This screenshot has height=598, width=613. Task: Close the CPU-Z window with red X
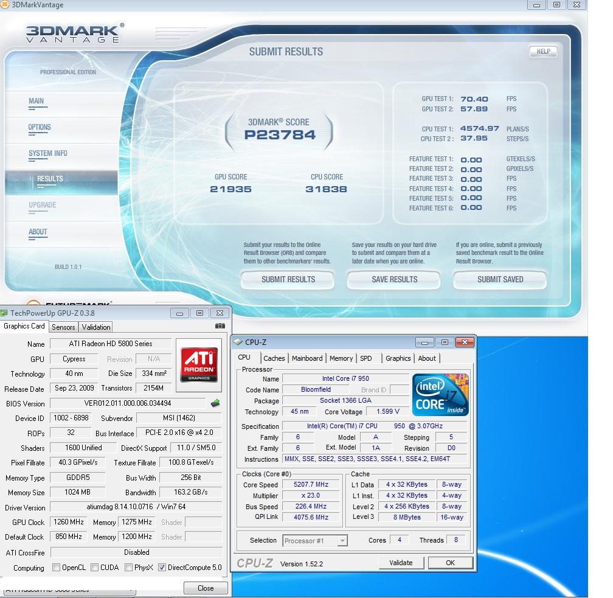pos(465,342)
